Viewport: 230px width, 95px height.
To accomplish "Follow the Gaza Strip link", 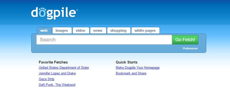I will tap(46, 79).
